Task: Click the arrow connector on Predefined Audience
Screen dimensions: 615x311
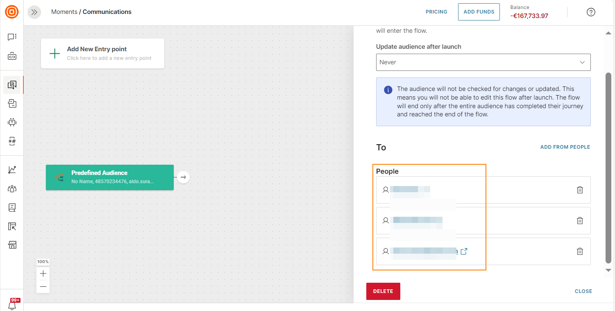Action: [x=183, y=177]
